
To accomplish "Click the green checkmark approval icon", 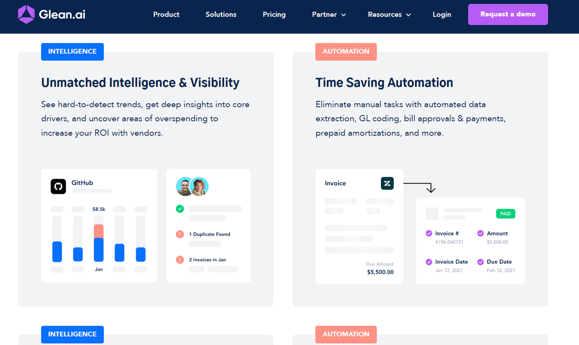I will pyautogui.click(x=180, y=208).
